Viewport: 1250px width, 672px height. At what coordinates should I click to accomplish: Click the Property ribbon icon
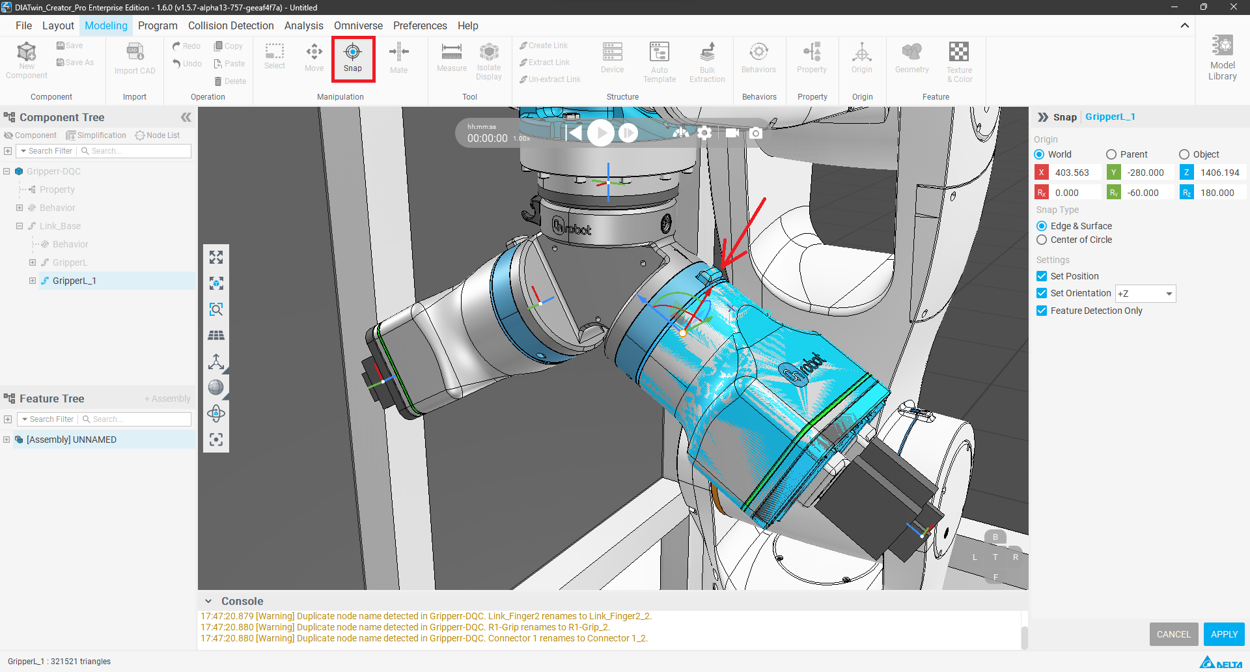(812, 58)
